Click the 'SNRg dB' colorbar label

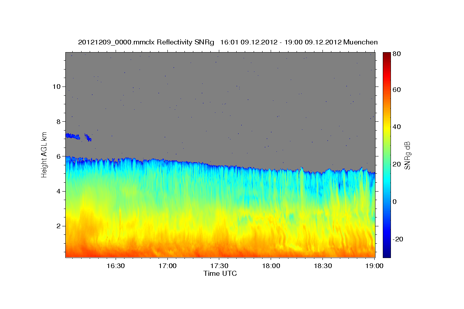pyautogui.click(x=407, y=155)
